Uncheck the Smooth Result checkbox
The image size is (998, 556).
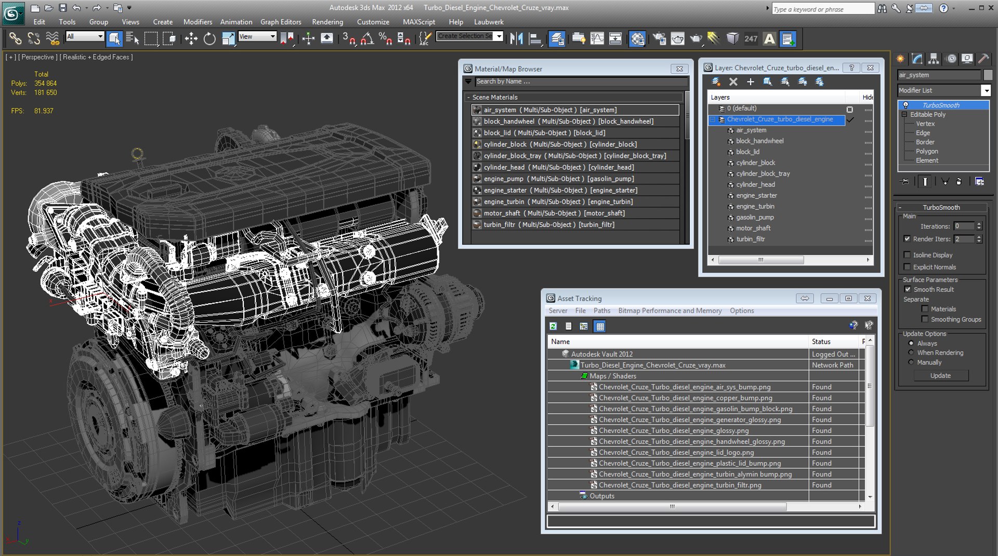[x=908, y=289]
